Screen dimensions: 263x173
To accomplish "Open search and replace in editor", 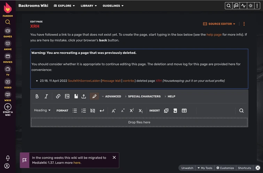I will tap(241, 111).
